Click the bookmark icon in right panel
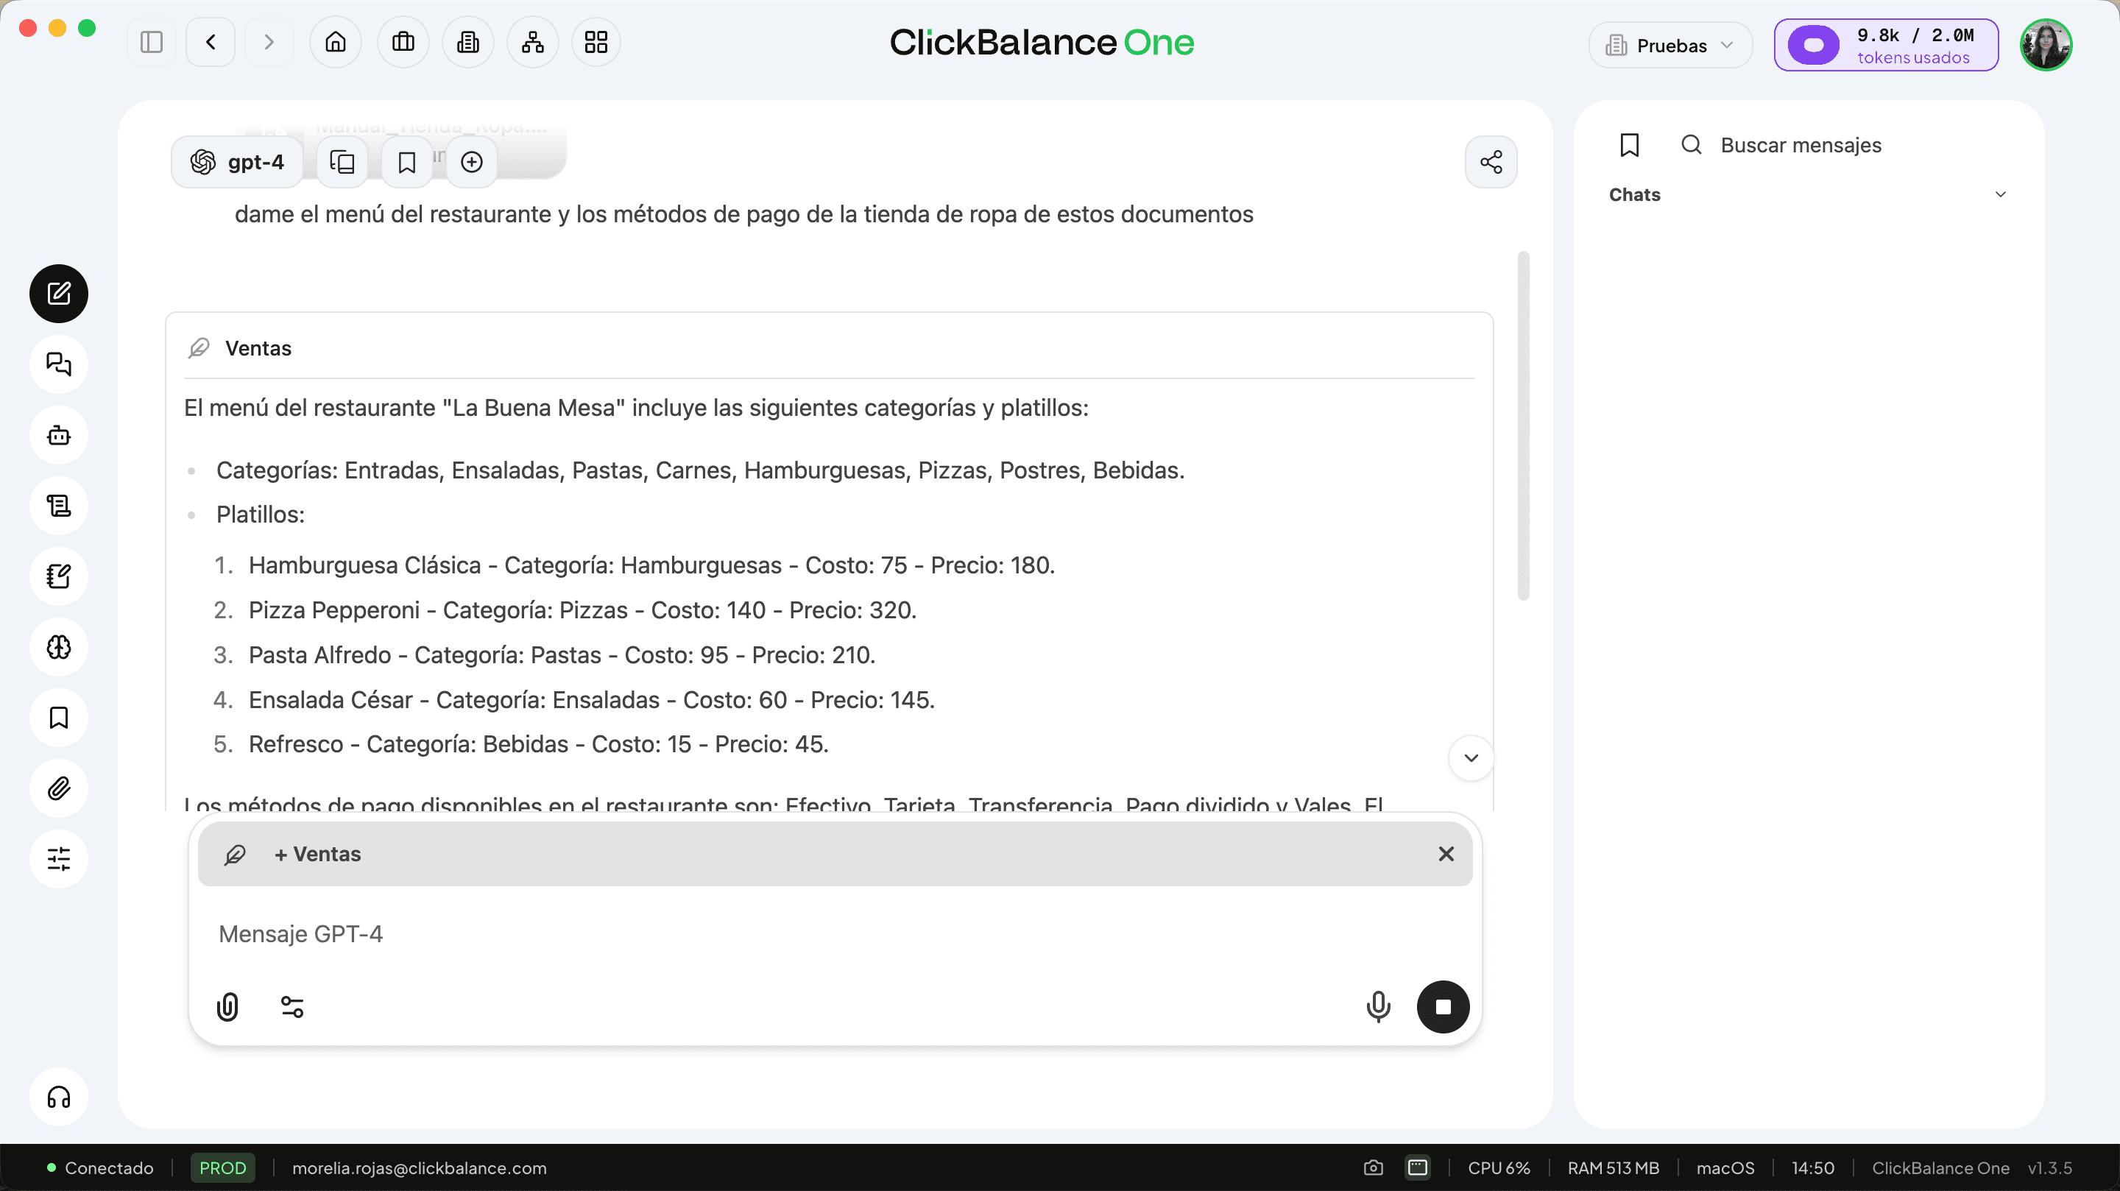Image resolution: width=2120 pixels, height=1191 pixels. pos(1629,146)
